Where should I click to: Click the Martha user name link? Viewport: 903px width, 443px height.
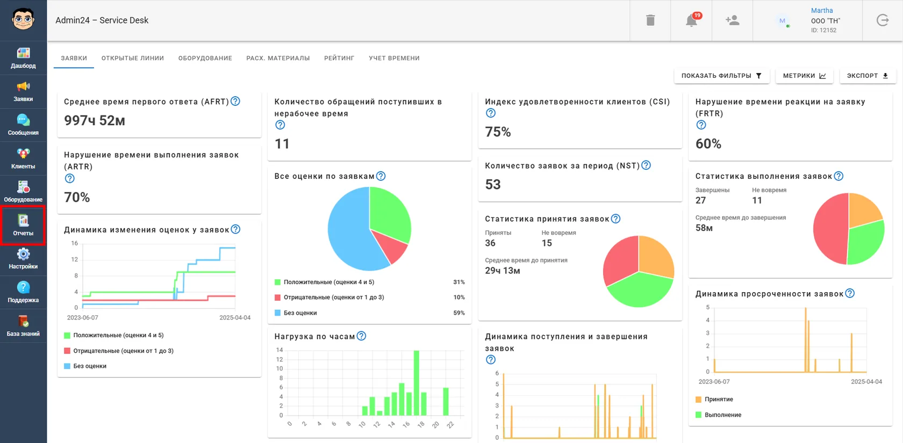tap(822, 10)
